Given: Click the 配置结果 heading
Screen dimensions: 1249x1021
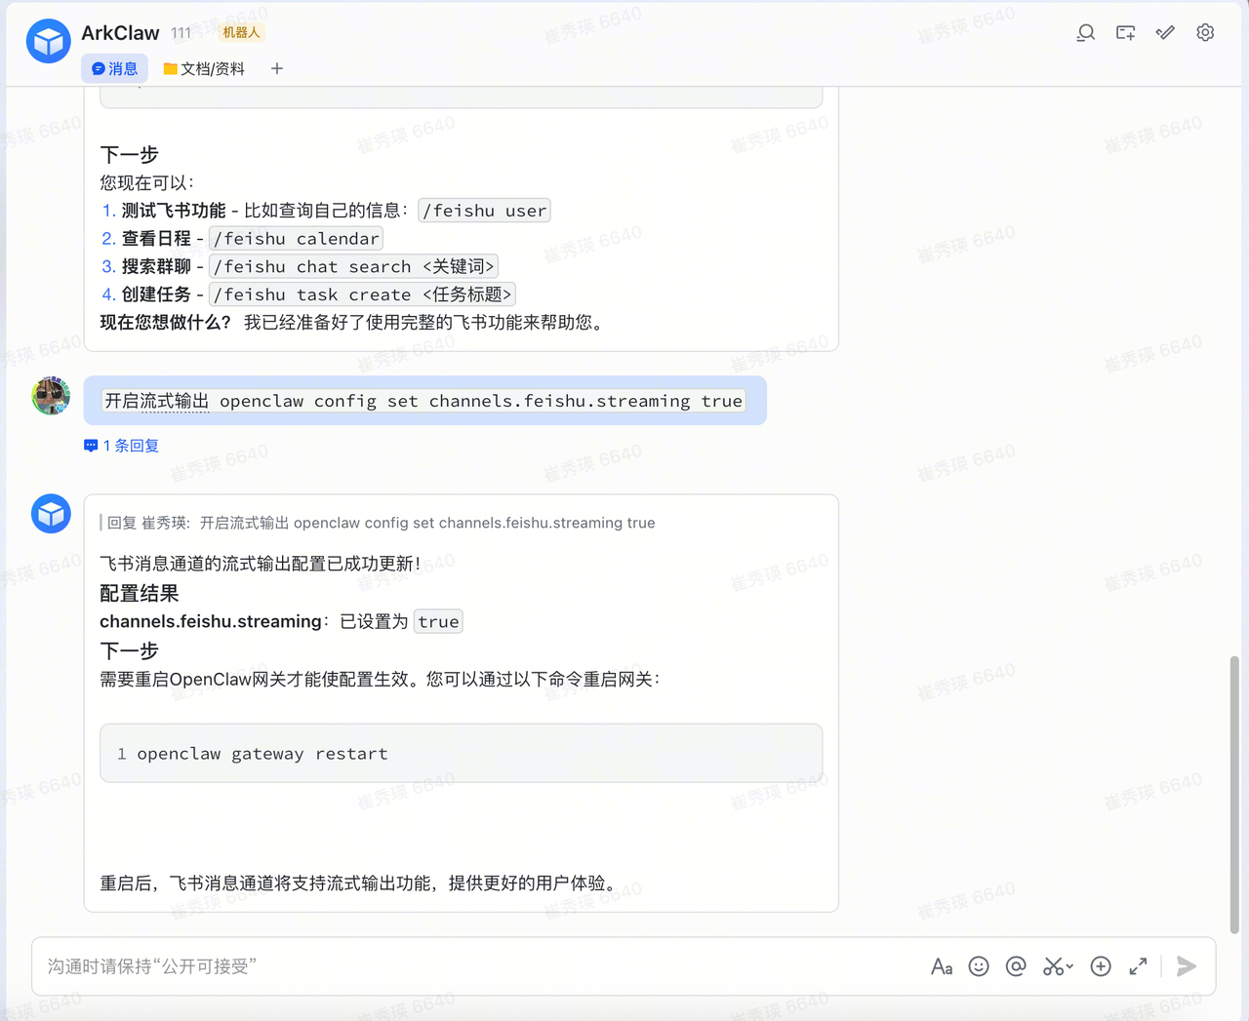Looking at the screenshot, I should click(x=140, y=594).
